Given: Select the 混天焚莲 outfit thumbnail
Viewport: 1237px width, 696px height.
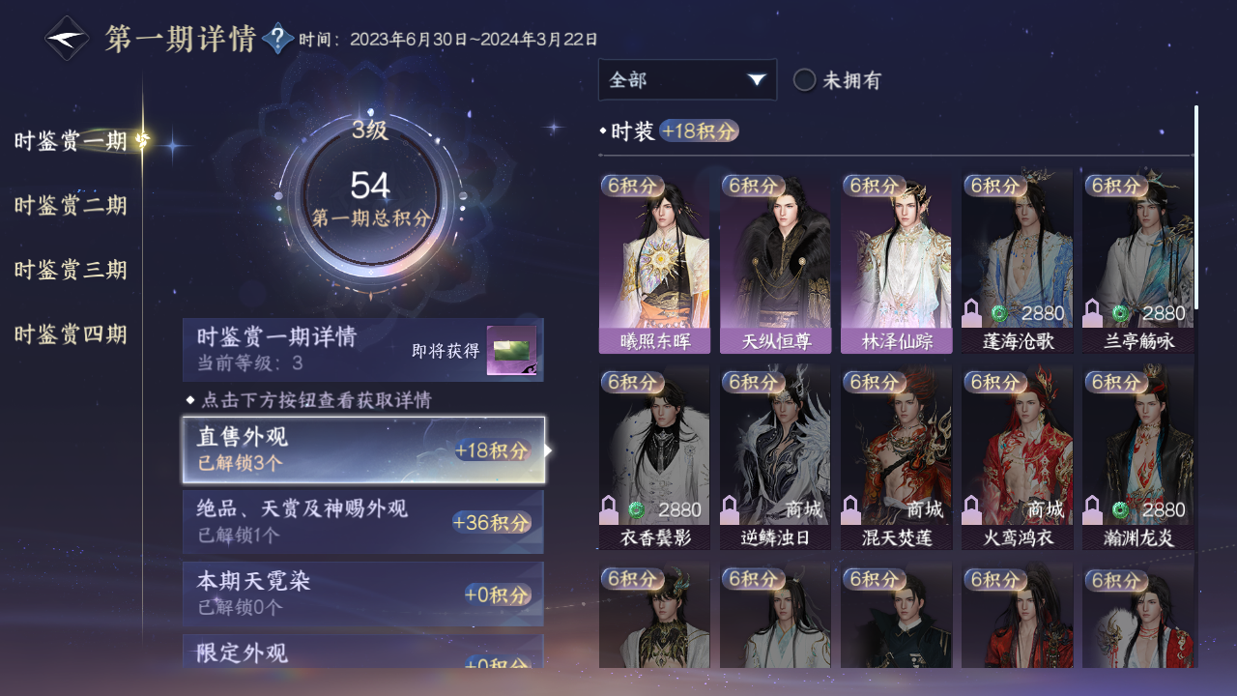Looking at the screenshot, I should coord(896,458).
